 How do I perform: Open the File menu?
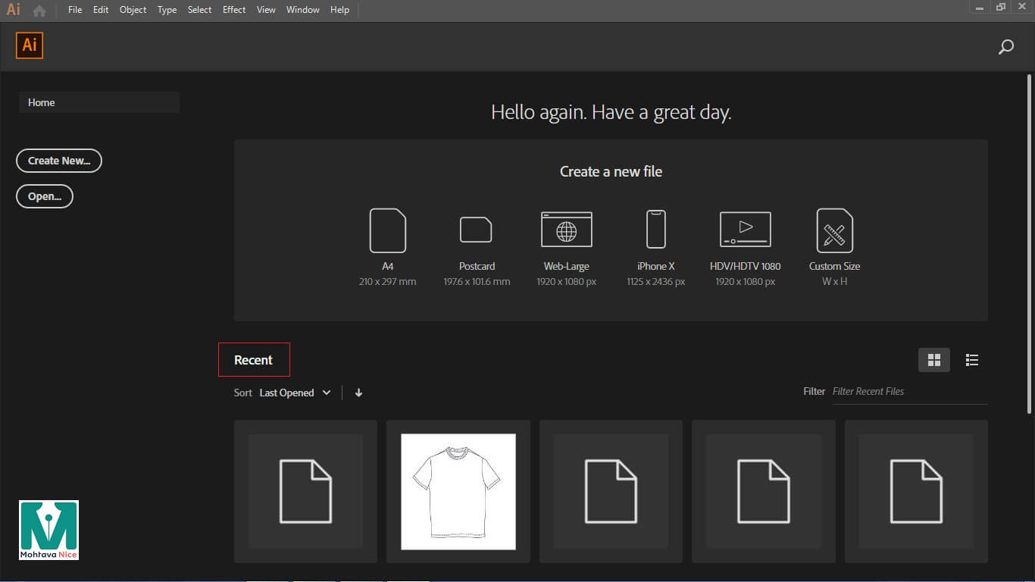(75, 10)
